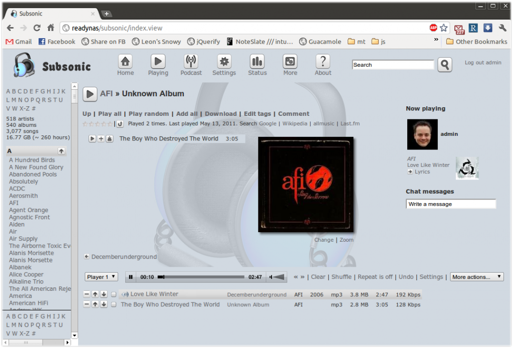Click the magnifier search button
Viewport: 513px width, 348px height.
coord(445,65)
